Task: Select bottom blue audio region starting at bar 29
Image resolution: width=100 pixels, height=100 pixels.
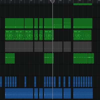Action: coord(36,93)
